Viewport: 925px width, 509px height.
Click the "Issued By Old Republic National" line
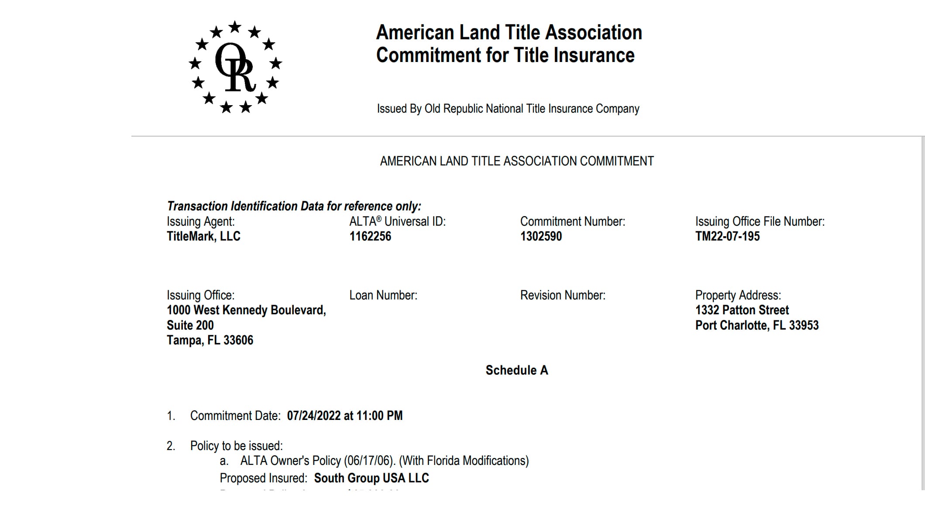pyautogui.click(x=508, y=109)
